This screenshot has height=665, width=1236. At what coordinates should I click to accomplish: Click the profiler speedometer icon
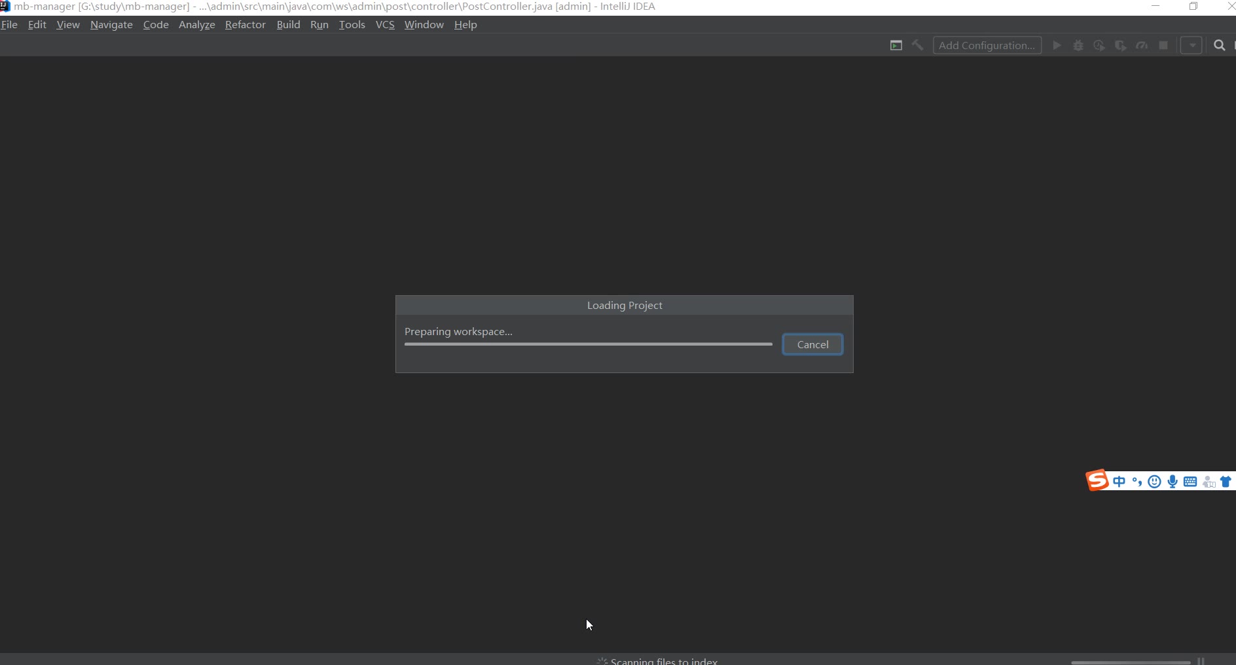(x=1142, y=45)
